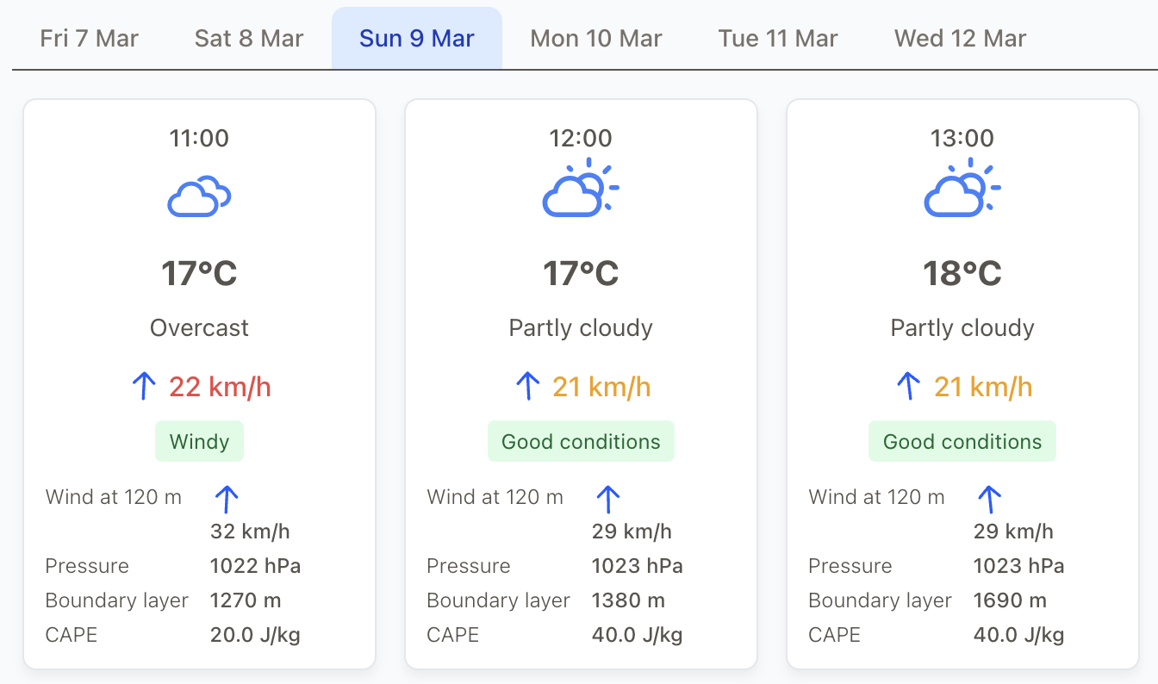Click 120 m wind arrow in 12:00 card
The image size is (1158, 684).
(608, 498)
